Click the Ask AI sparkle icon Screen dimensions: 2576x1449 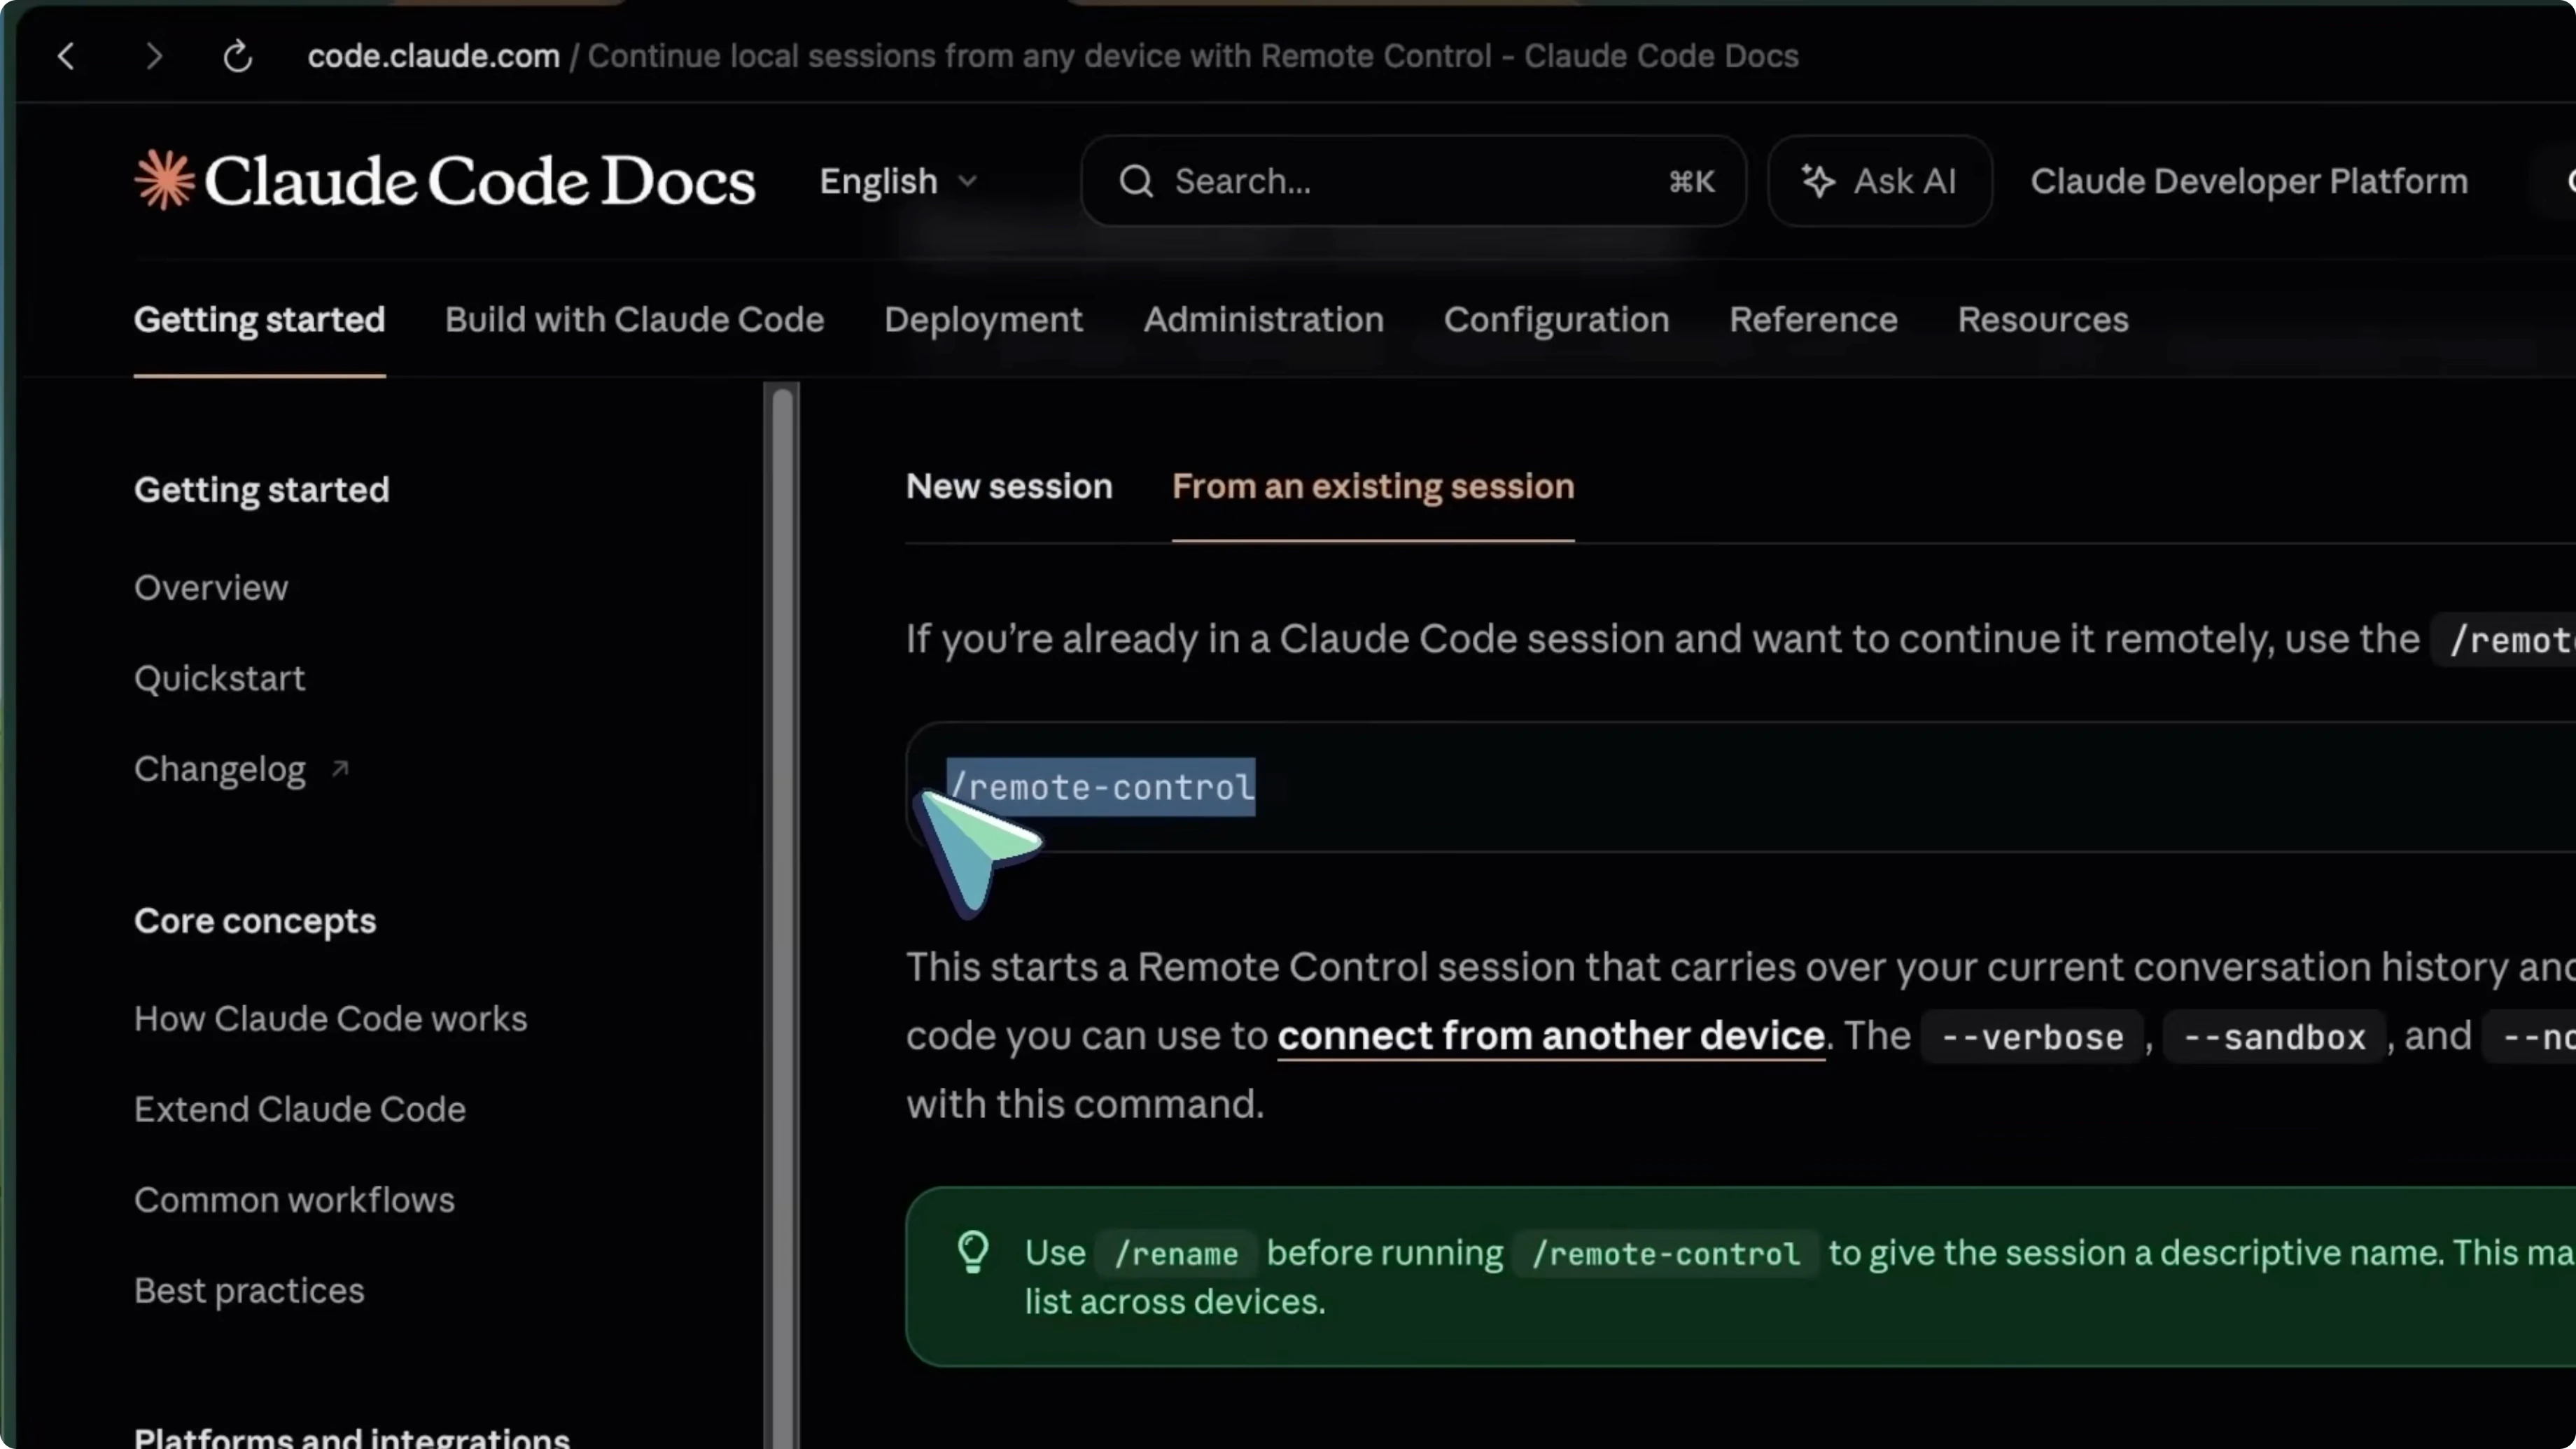pyautogui.click(x=1820, y=181)
